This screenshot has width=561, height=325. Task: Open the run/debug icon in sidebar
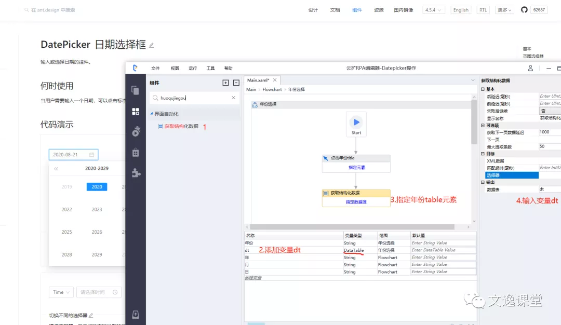(x=136, y=132)
